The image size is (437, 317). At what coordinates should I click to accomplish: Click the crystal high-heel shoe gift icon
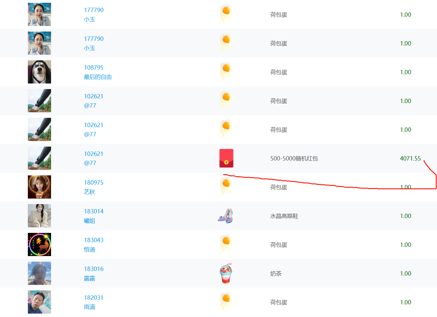click(225, 216)
